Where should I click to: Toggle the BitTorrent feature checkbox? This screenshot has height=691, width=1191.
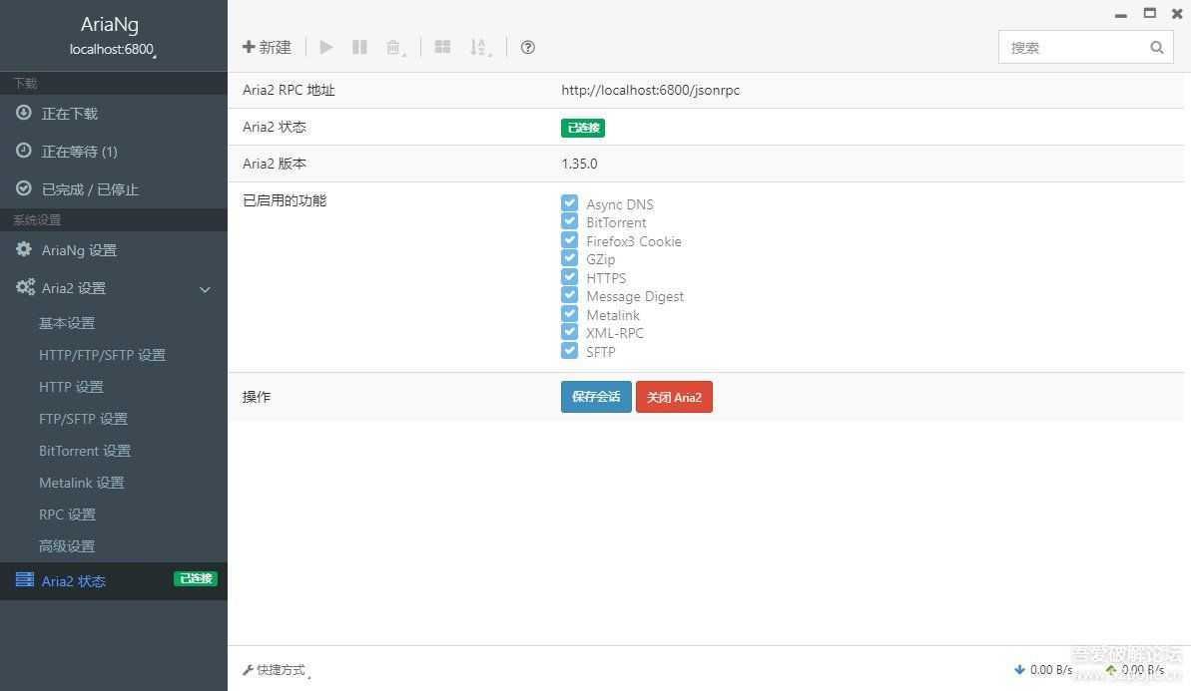pyautogui.click(x=570, y=221)
